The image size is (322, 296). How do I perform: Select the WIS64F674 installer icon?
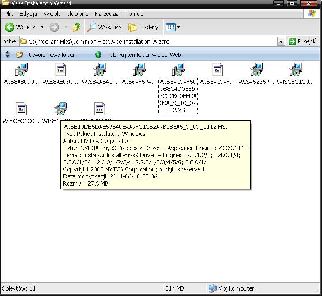[x=139, y=70]
